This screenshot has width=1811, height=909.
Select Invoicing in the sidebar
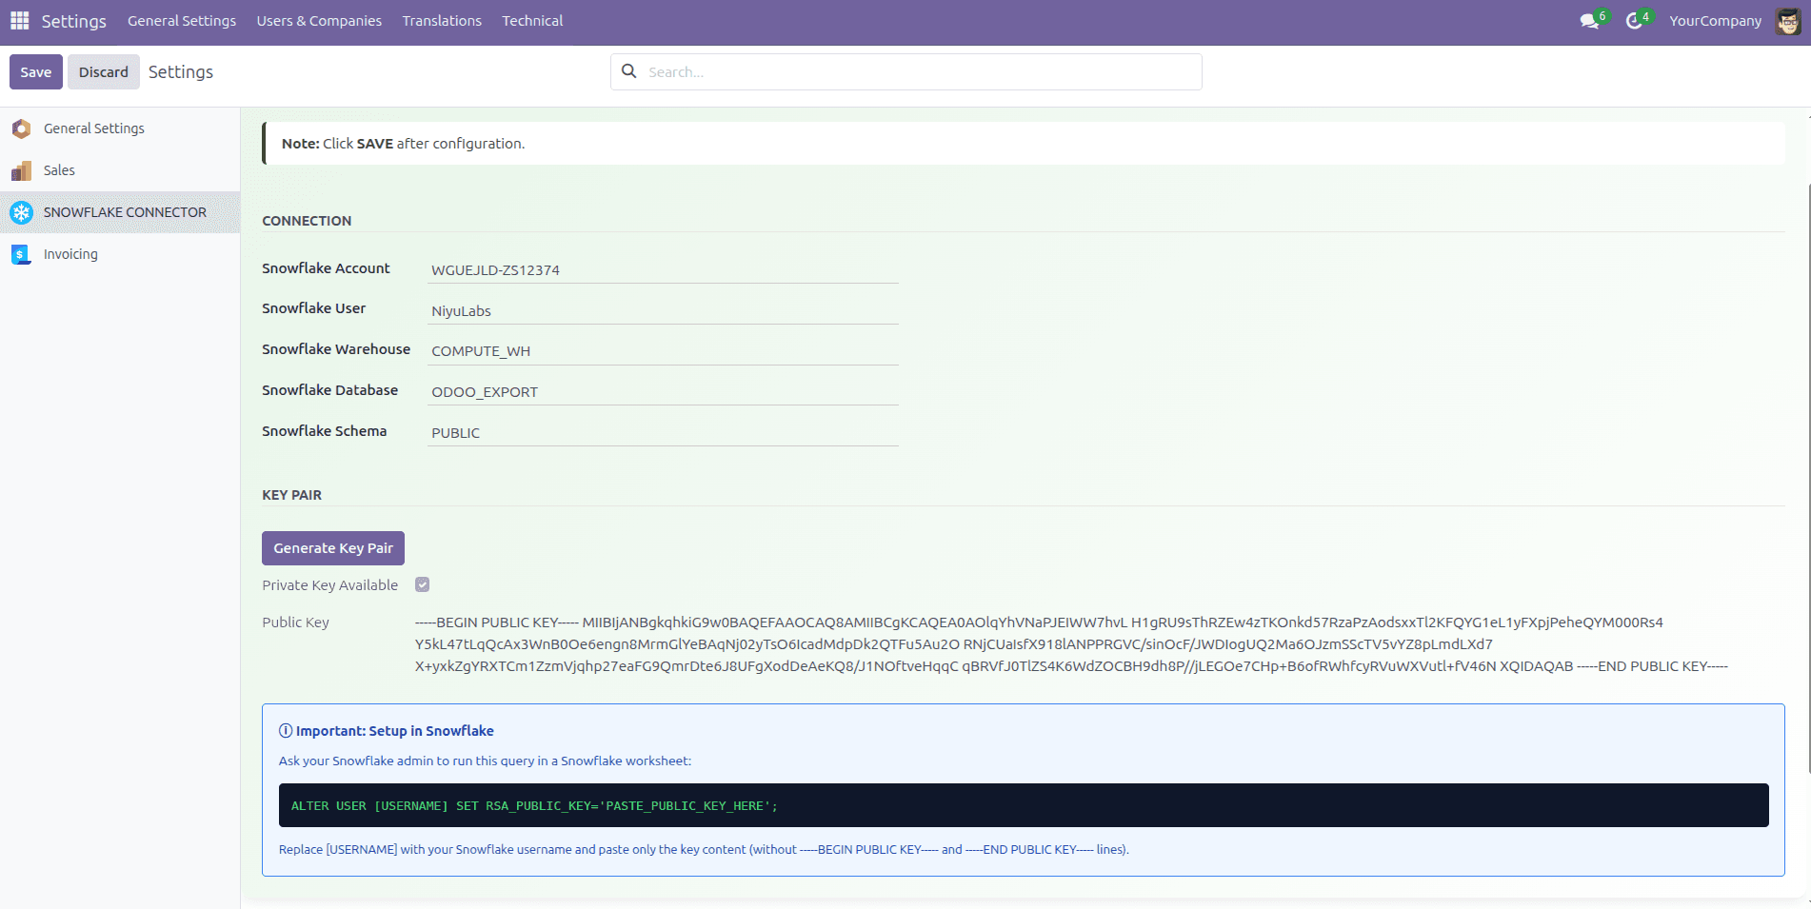120,254
